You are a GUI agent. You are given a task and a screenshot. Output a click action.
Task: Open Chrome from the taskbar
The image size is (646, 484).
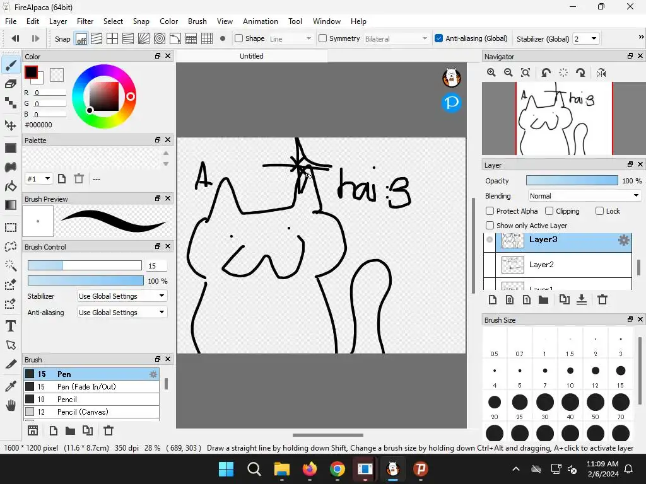(x=337, y=469)
